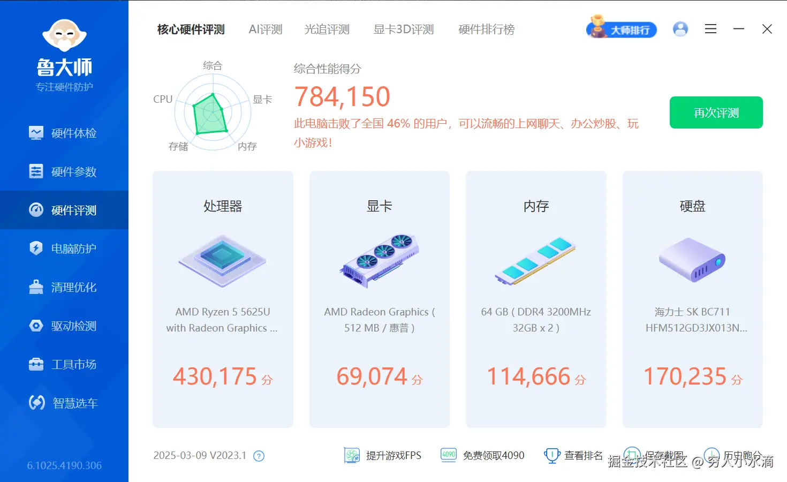This screenshot has height=482, width=787.
Task: Switch to the 显卡3D评测 tab
Action: (x=404, y=29)
